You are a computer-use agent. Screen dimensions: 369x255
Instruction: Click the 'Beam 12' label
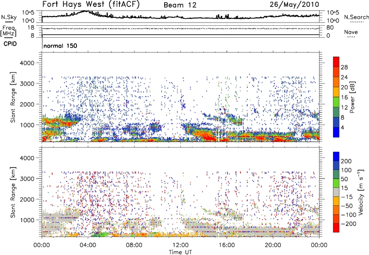point(180,5)
